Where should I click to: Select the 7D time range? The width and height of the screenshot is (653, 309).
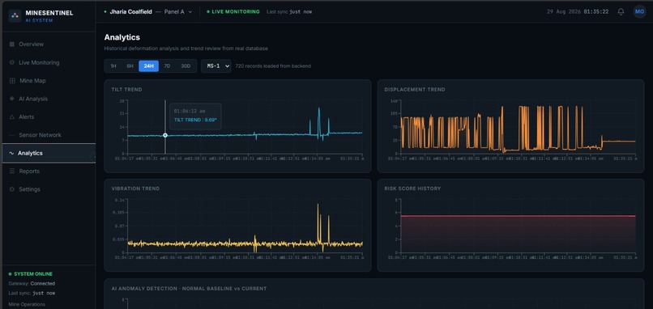click(x=167, y=66)
